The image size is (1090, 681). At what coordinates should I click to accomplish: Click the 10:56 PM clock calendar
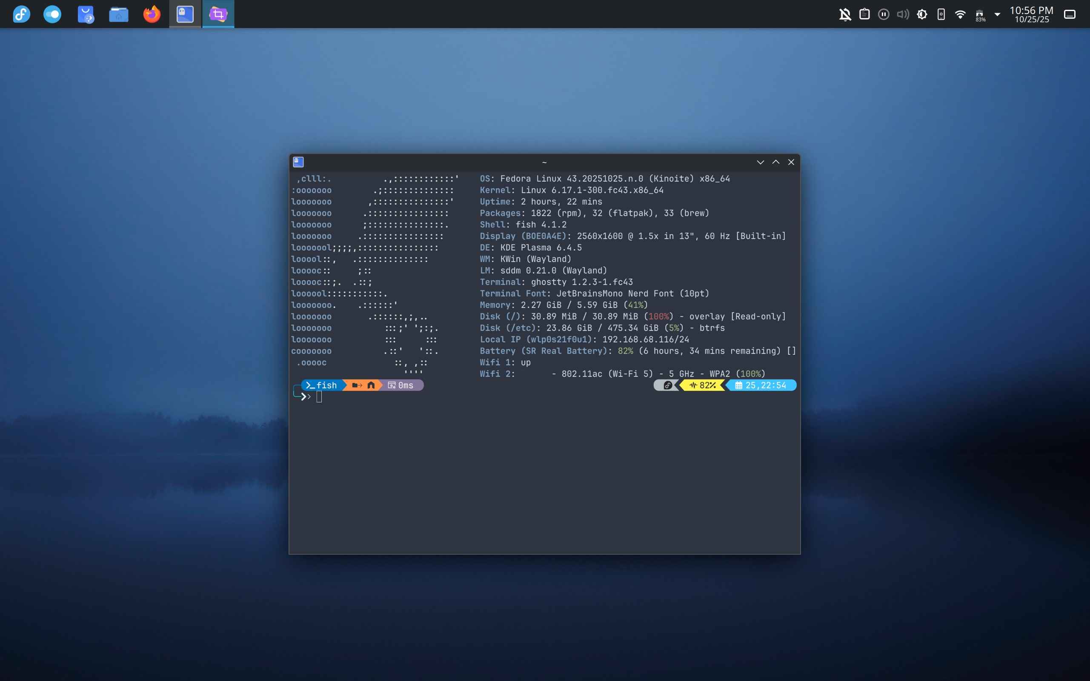(x=1031, y=14)
